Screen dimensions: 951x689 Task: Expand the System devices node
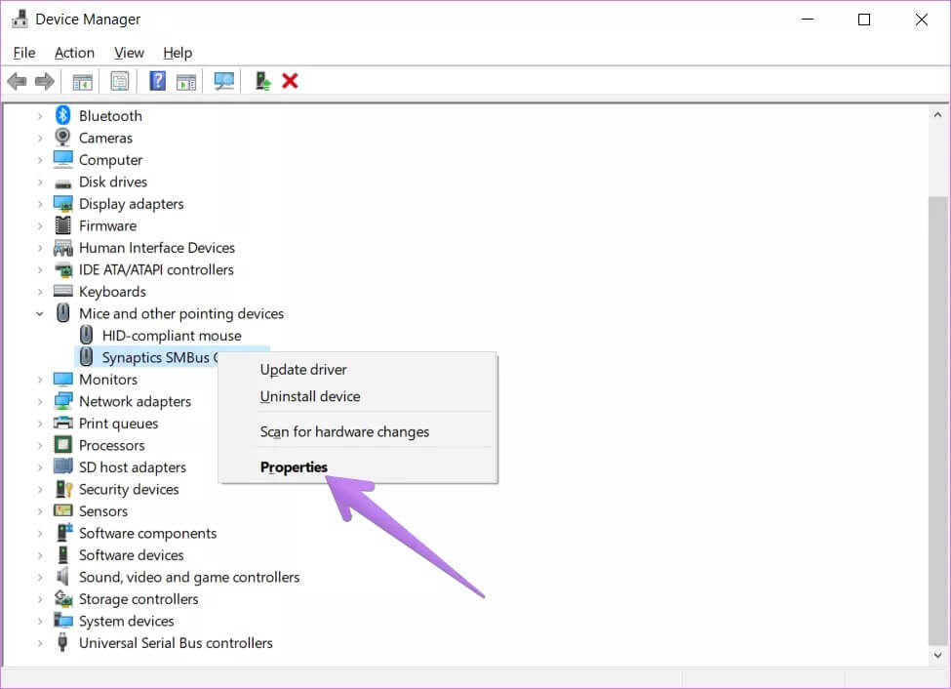point(40,621)
